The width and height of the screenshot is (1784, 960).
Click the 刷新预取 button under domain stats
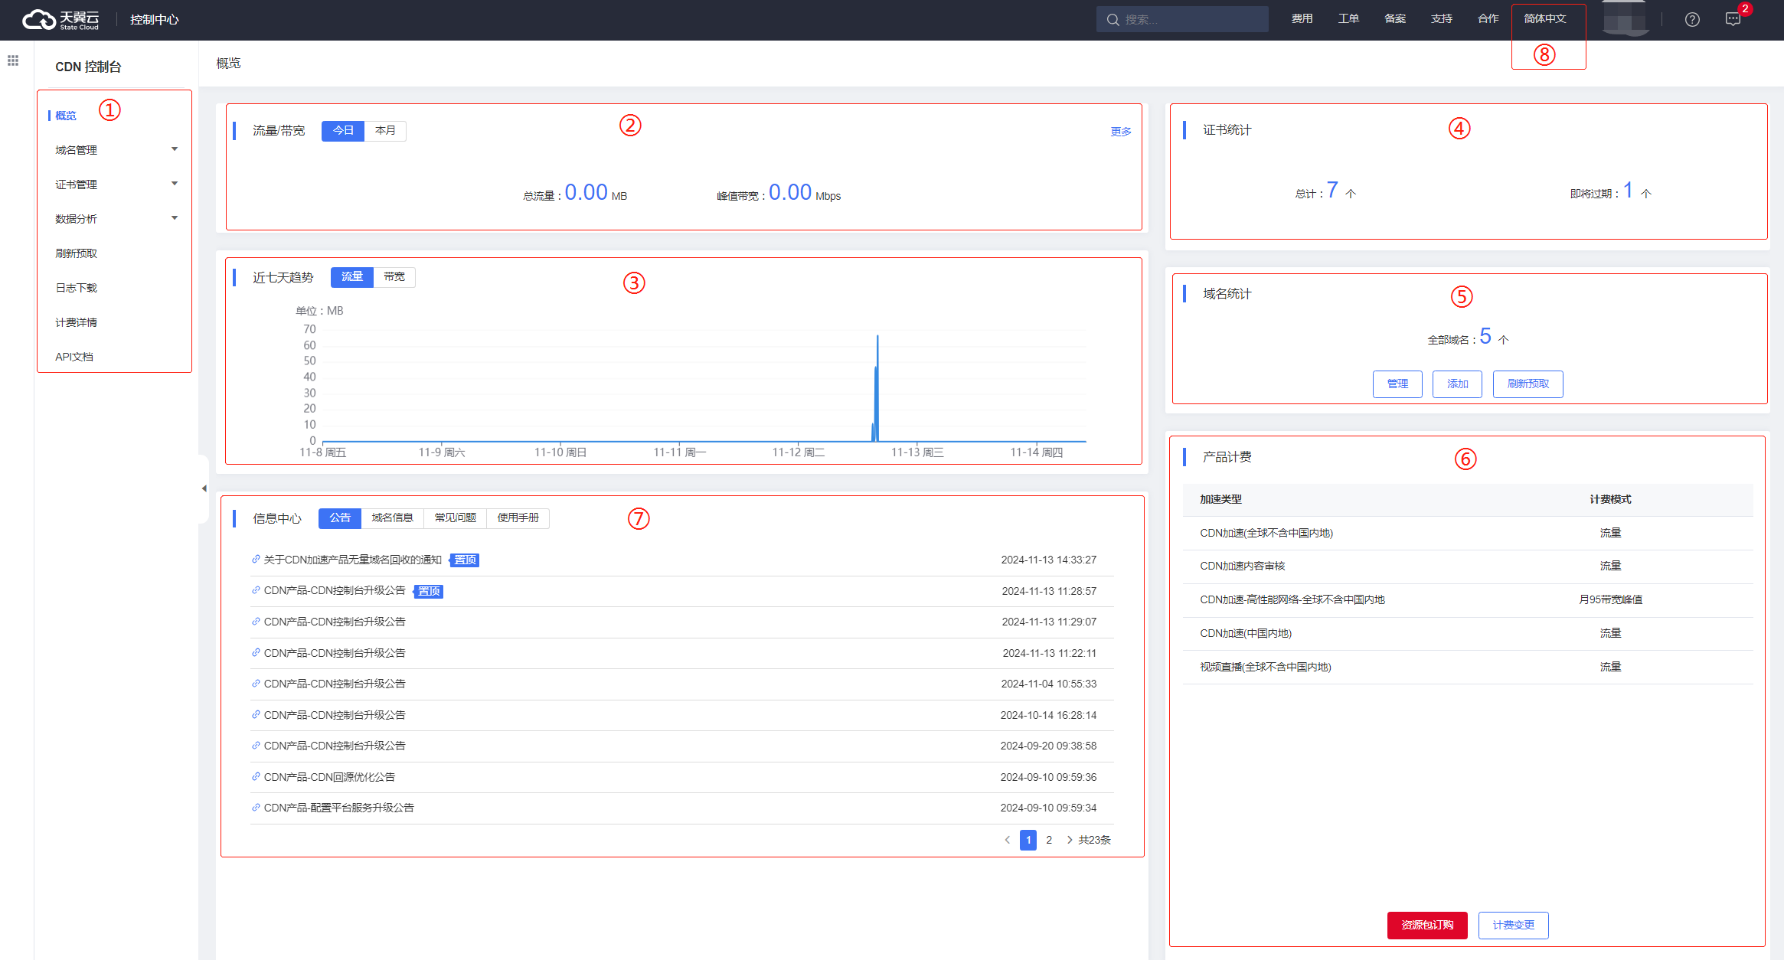[x=1528, y=384]
